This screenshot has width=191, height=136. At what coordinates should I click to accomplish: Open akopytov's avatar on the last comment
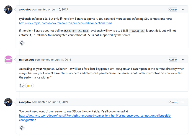[8, 102]
